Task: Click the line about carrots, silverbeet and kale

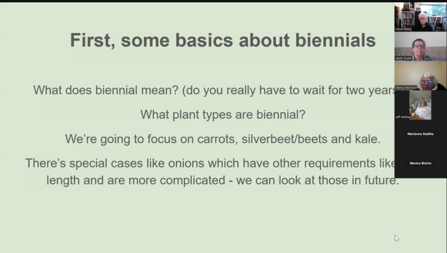Action: [x=223, y=139]
